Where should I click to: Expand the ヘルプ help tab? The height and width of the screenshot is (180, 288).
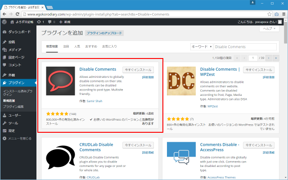[269, 29]
